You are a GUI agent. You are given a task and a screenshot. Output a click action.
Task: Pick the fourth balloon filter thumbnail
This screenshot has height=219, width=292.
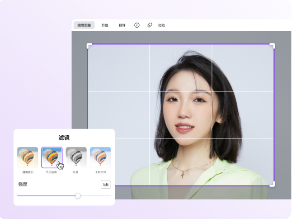100,157
